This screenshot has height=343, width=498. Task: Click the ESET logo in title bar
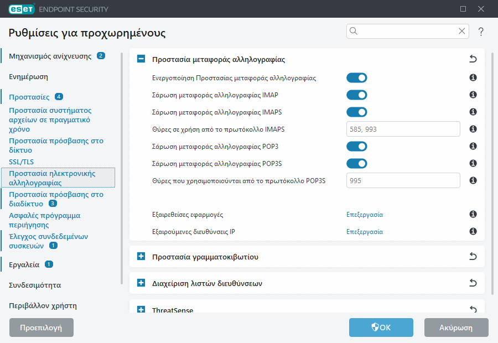(22, 9)
